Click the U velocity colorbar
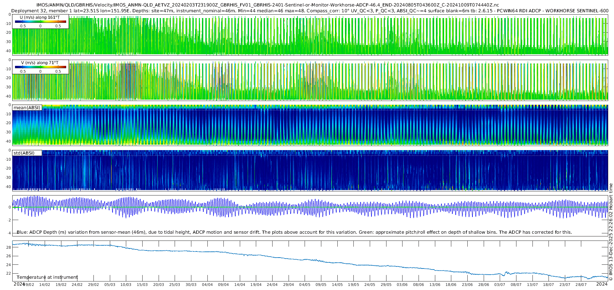 point(41,22)
